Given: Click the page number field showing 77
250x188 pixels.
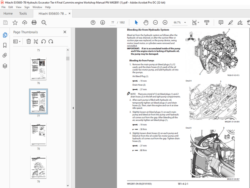Looking at the screenshot, I should (113, 23).
